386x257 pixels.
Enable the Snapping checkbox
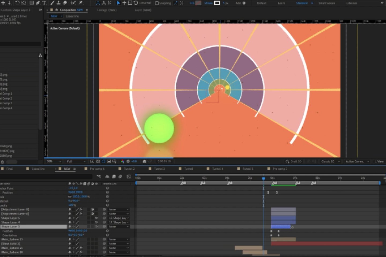(157, 3)
